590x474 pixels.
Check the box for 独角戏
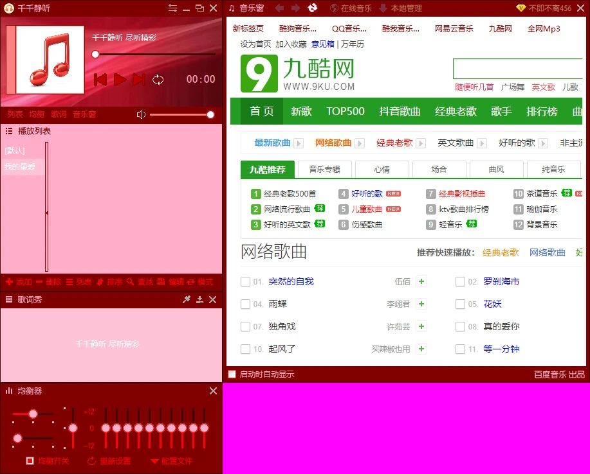pos(245,326)
